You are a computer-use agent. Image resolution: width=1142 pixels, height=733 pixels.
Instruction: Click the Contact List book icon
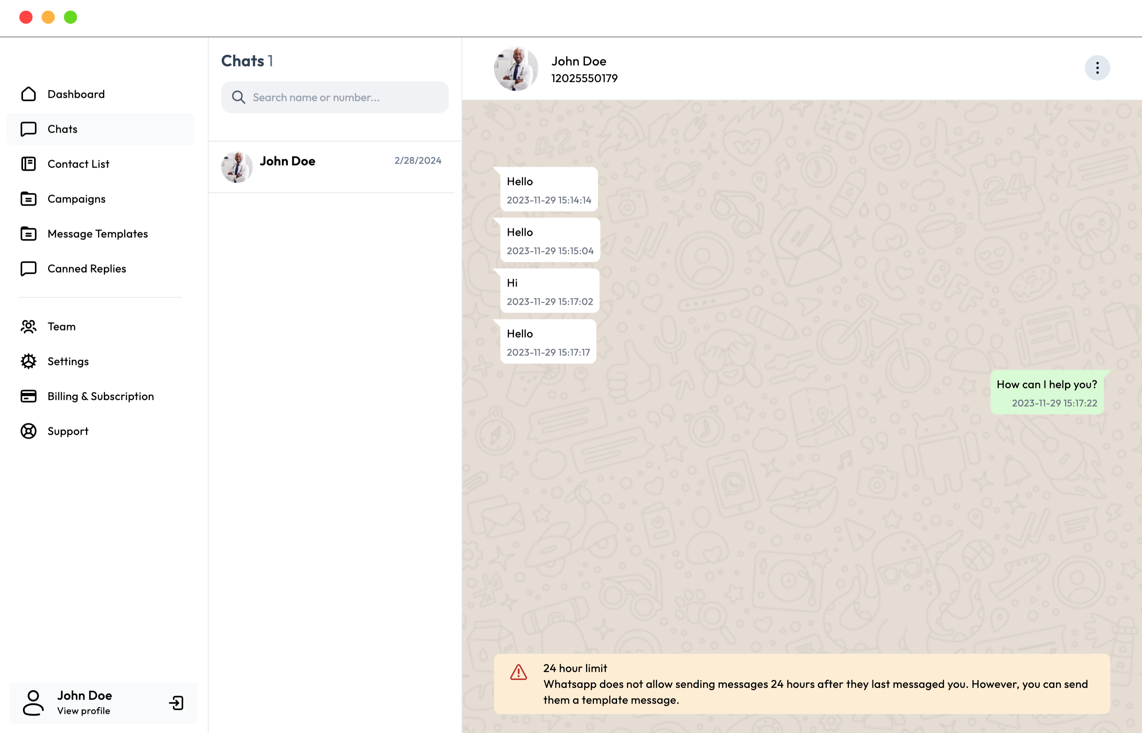pos(29,164)
